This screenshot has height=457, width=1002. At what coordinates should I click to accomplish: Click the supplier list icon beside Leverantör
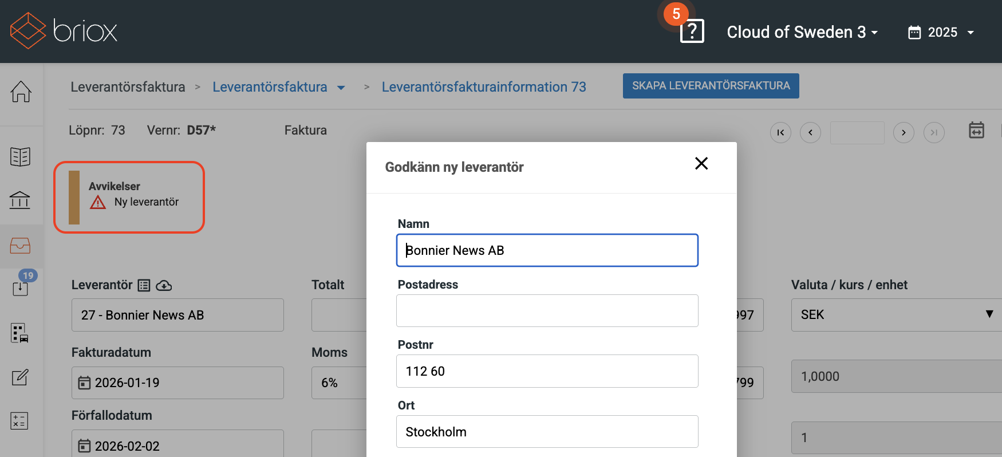click(x=144, y=285)
